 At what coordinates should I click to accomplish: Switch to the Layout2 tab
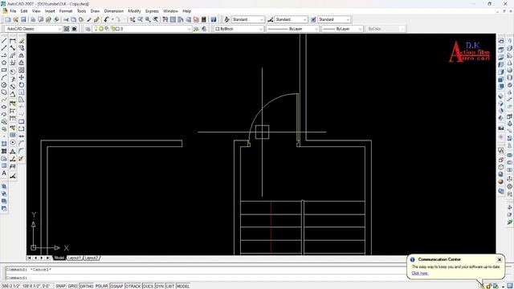[91, 258]
